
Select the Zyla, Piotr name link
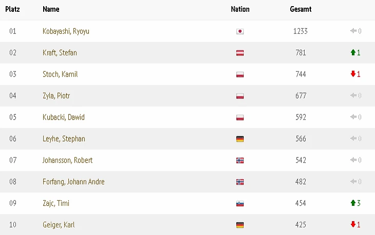(x=58, y=96)
